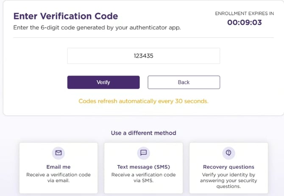The image size is (284, 196).
Task: Click the "Codes refresh automatically" notice
Action: [143, 101]
